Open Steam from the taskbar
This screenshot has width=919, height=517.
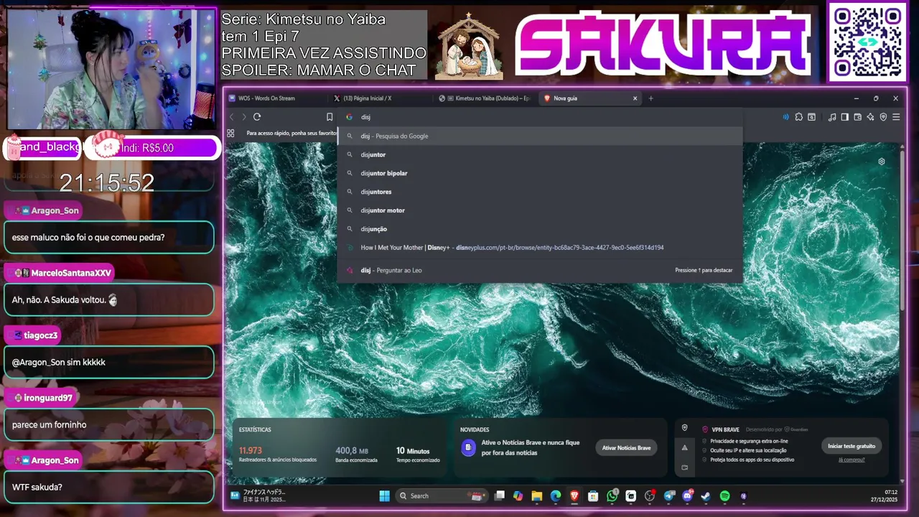click(x=706, y=495)
